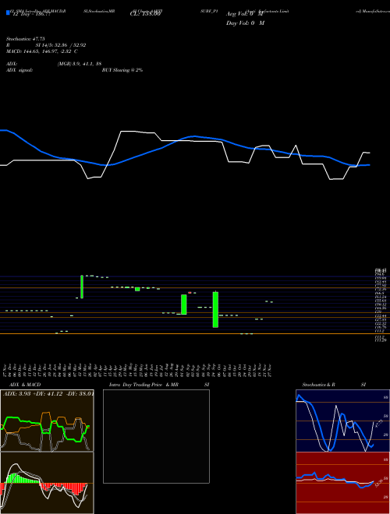This screenshot has height=514, width=390.
Task: Click the Day Vol: 0 M label
Action: click(x=245, y=23)
